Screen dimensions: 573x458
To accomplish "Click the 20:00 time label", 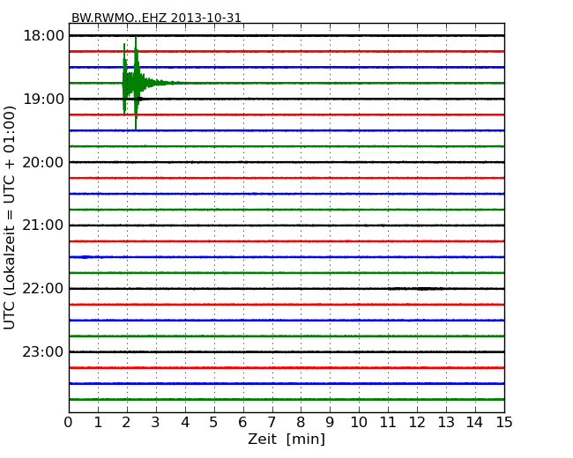I will click(x=43, y=162).
